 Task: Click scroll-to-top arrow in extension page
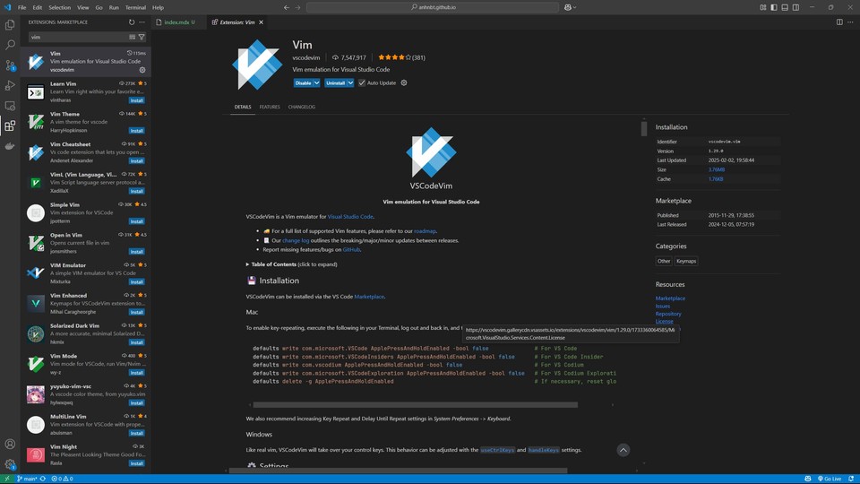tap(623, 450)
